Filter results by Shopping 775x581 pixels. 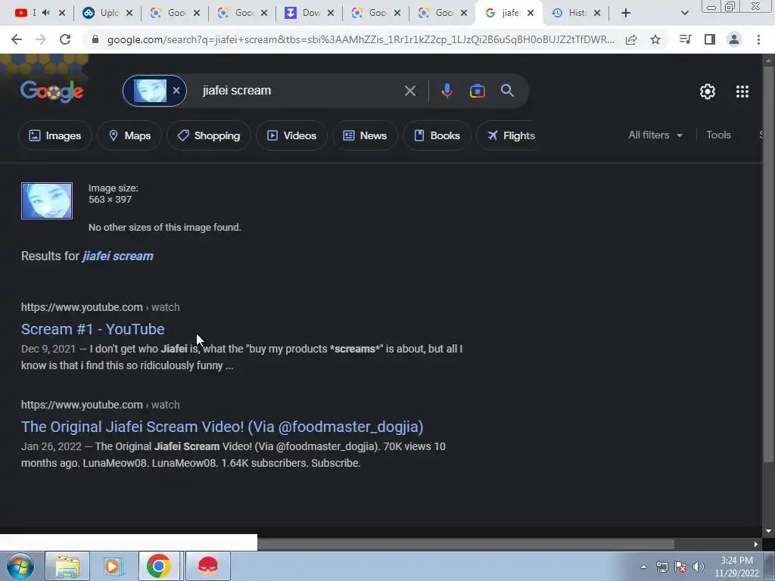(x=209, y=135)
